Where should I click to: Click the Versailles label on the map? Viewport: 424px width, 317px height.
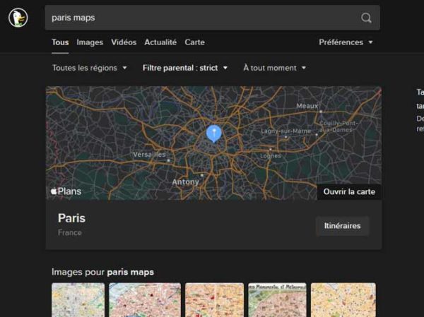(149, 155)
